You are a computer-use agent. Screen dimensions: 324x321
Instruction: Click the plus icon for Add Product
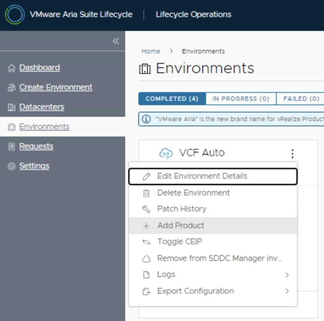coord(146,226)
